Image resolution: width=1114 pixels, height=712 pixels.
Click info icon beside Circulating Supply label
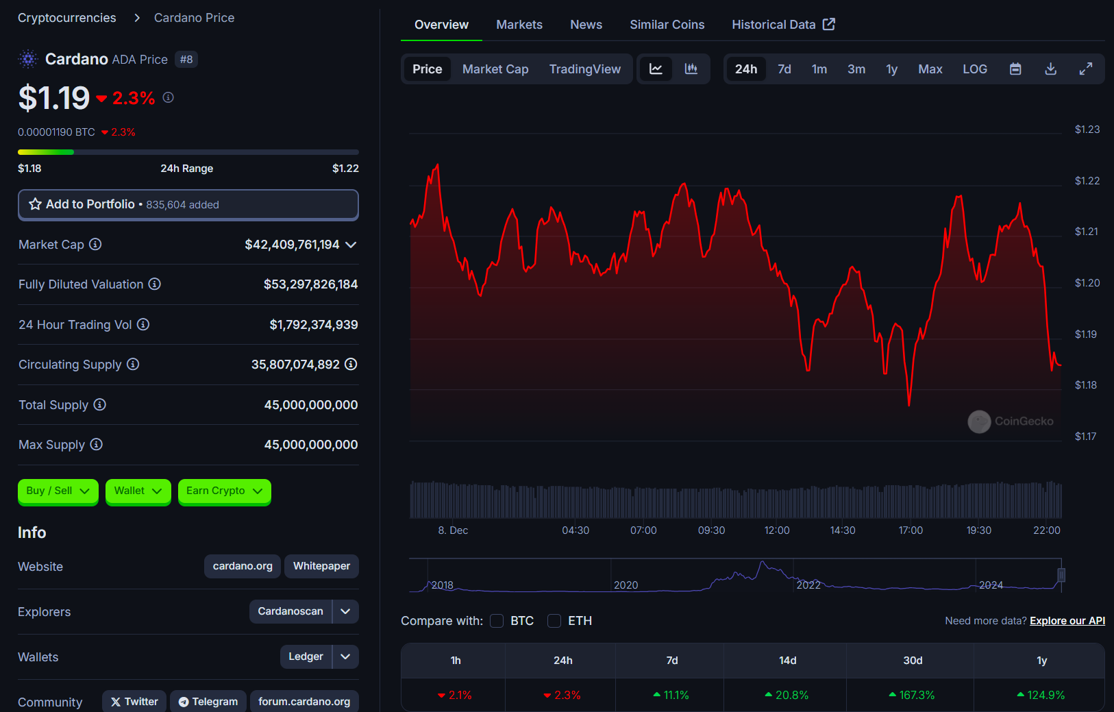[133, 365]
